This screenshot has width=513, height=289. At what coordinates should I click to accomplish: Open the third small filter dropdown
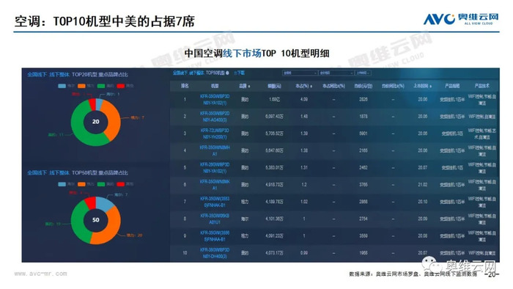[x=363, y=73]
